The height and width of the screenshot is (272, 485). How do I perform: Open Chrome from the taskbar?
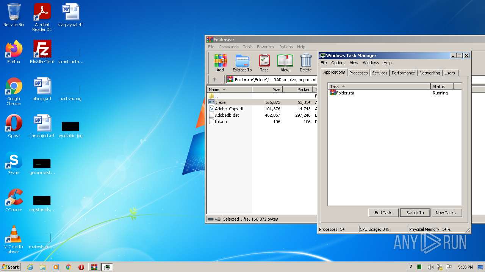69,267
